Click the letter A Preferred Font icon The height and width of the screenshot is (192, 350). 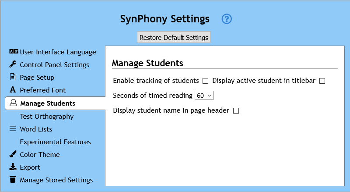tap(13, 89)
